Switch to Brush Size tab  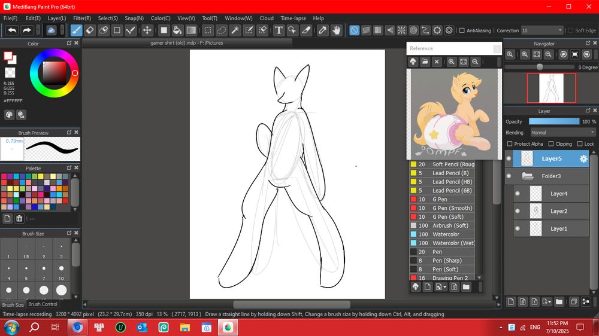click(x=13, y=305)
